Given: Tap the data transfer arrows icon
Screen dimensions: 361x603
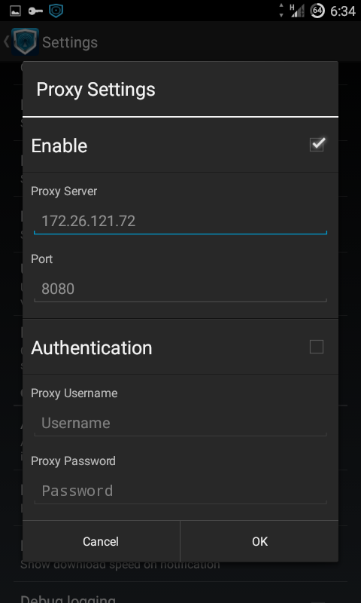Looking at the screenshot, I should (x=281, y=11).
